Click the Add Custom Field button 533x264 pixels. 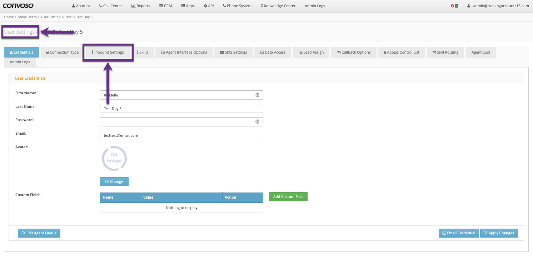tap(288, 197)
